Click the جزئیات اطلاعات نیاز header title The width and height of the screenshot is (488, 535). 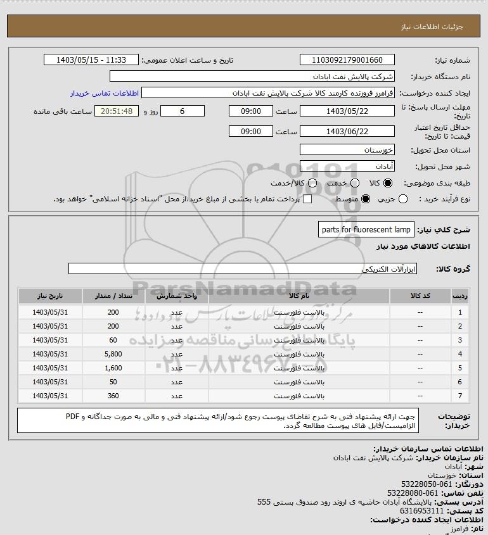[x=432, y=27]
